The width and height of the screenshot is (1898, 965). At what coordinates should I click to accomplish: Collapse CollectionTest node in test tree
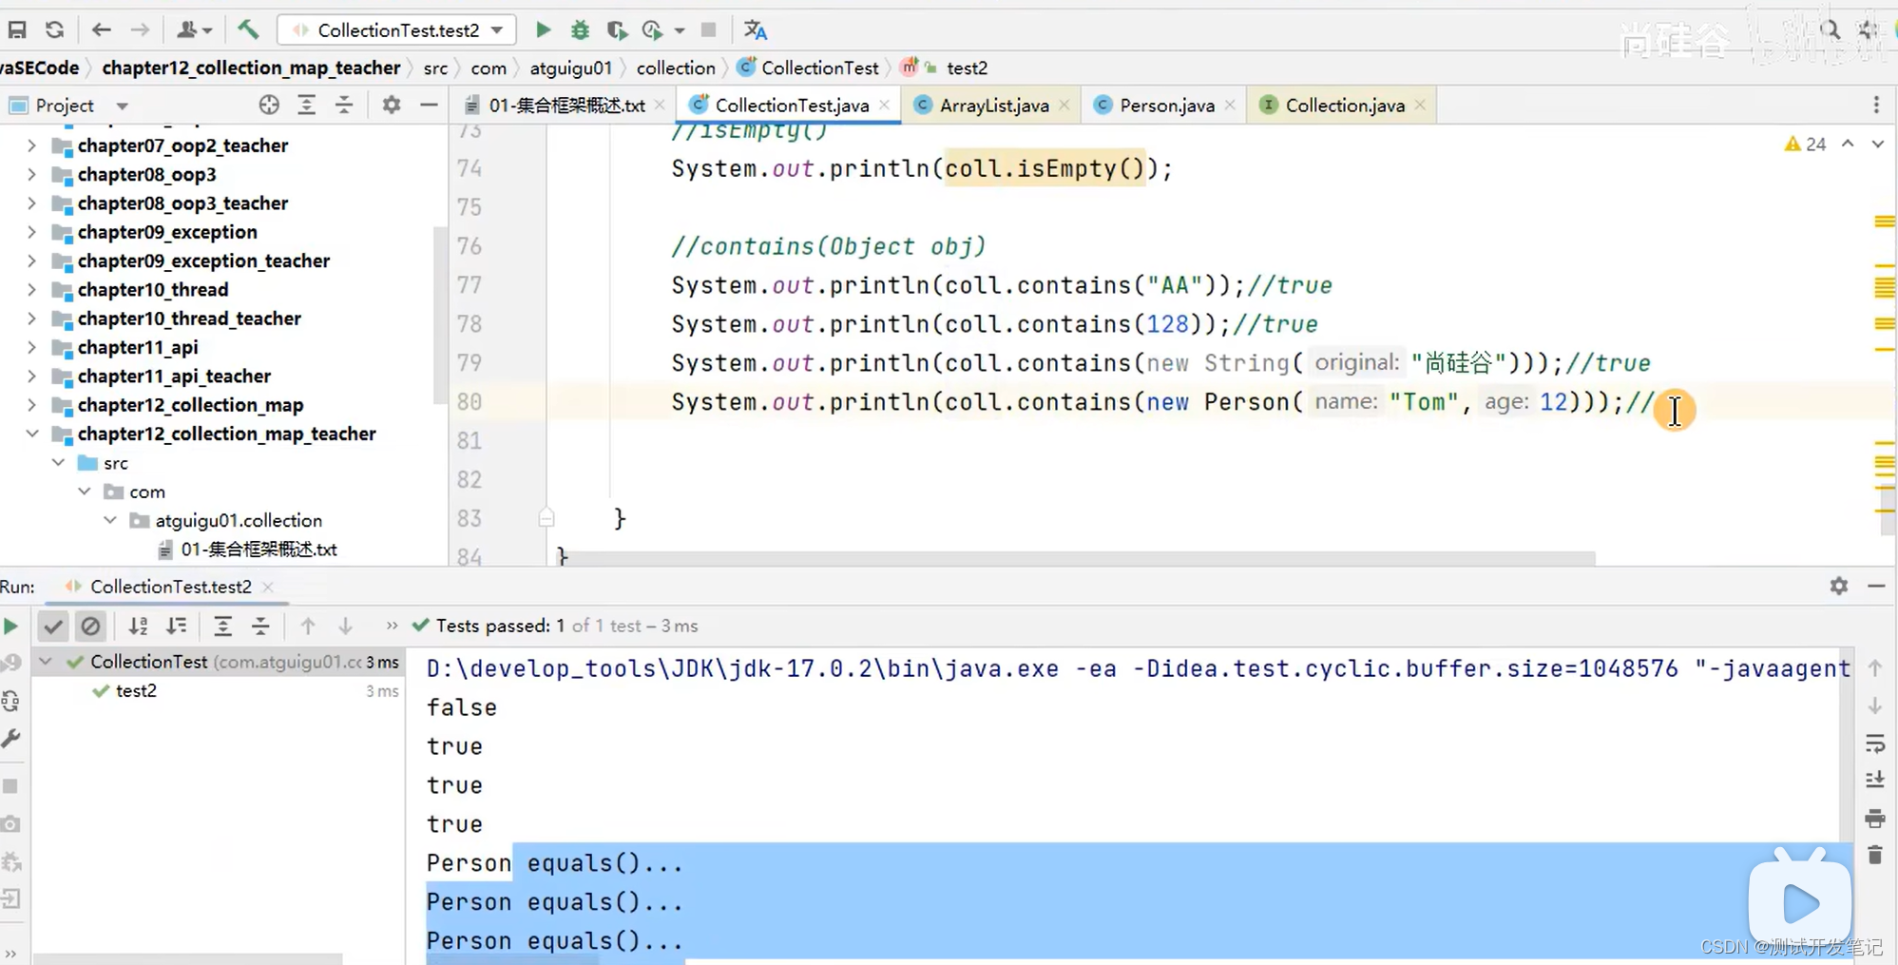point(45,662)
